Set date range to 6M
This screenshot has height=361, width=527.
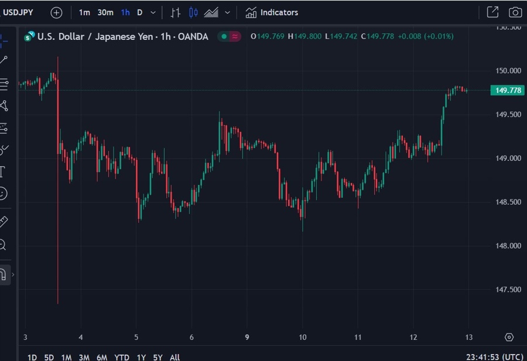coord(102,357)
